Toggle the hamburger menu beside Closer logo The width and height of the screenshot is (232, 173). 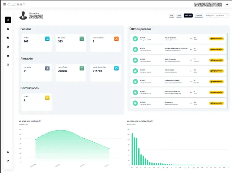coord(4,4)
